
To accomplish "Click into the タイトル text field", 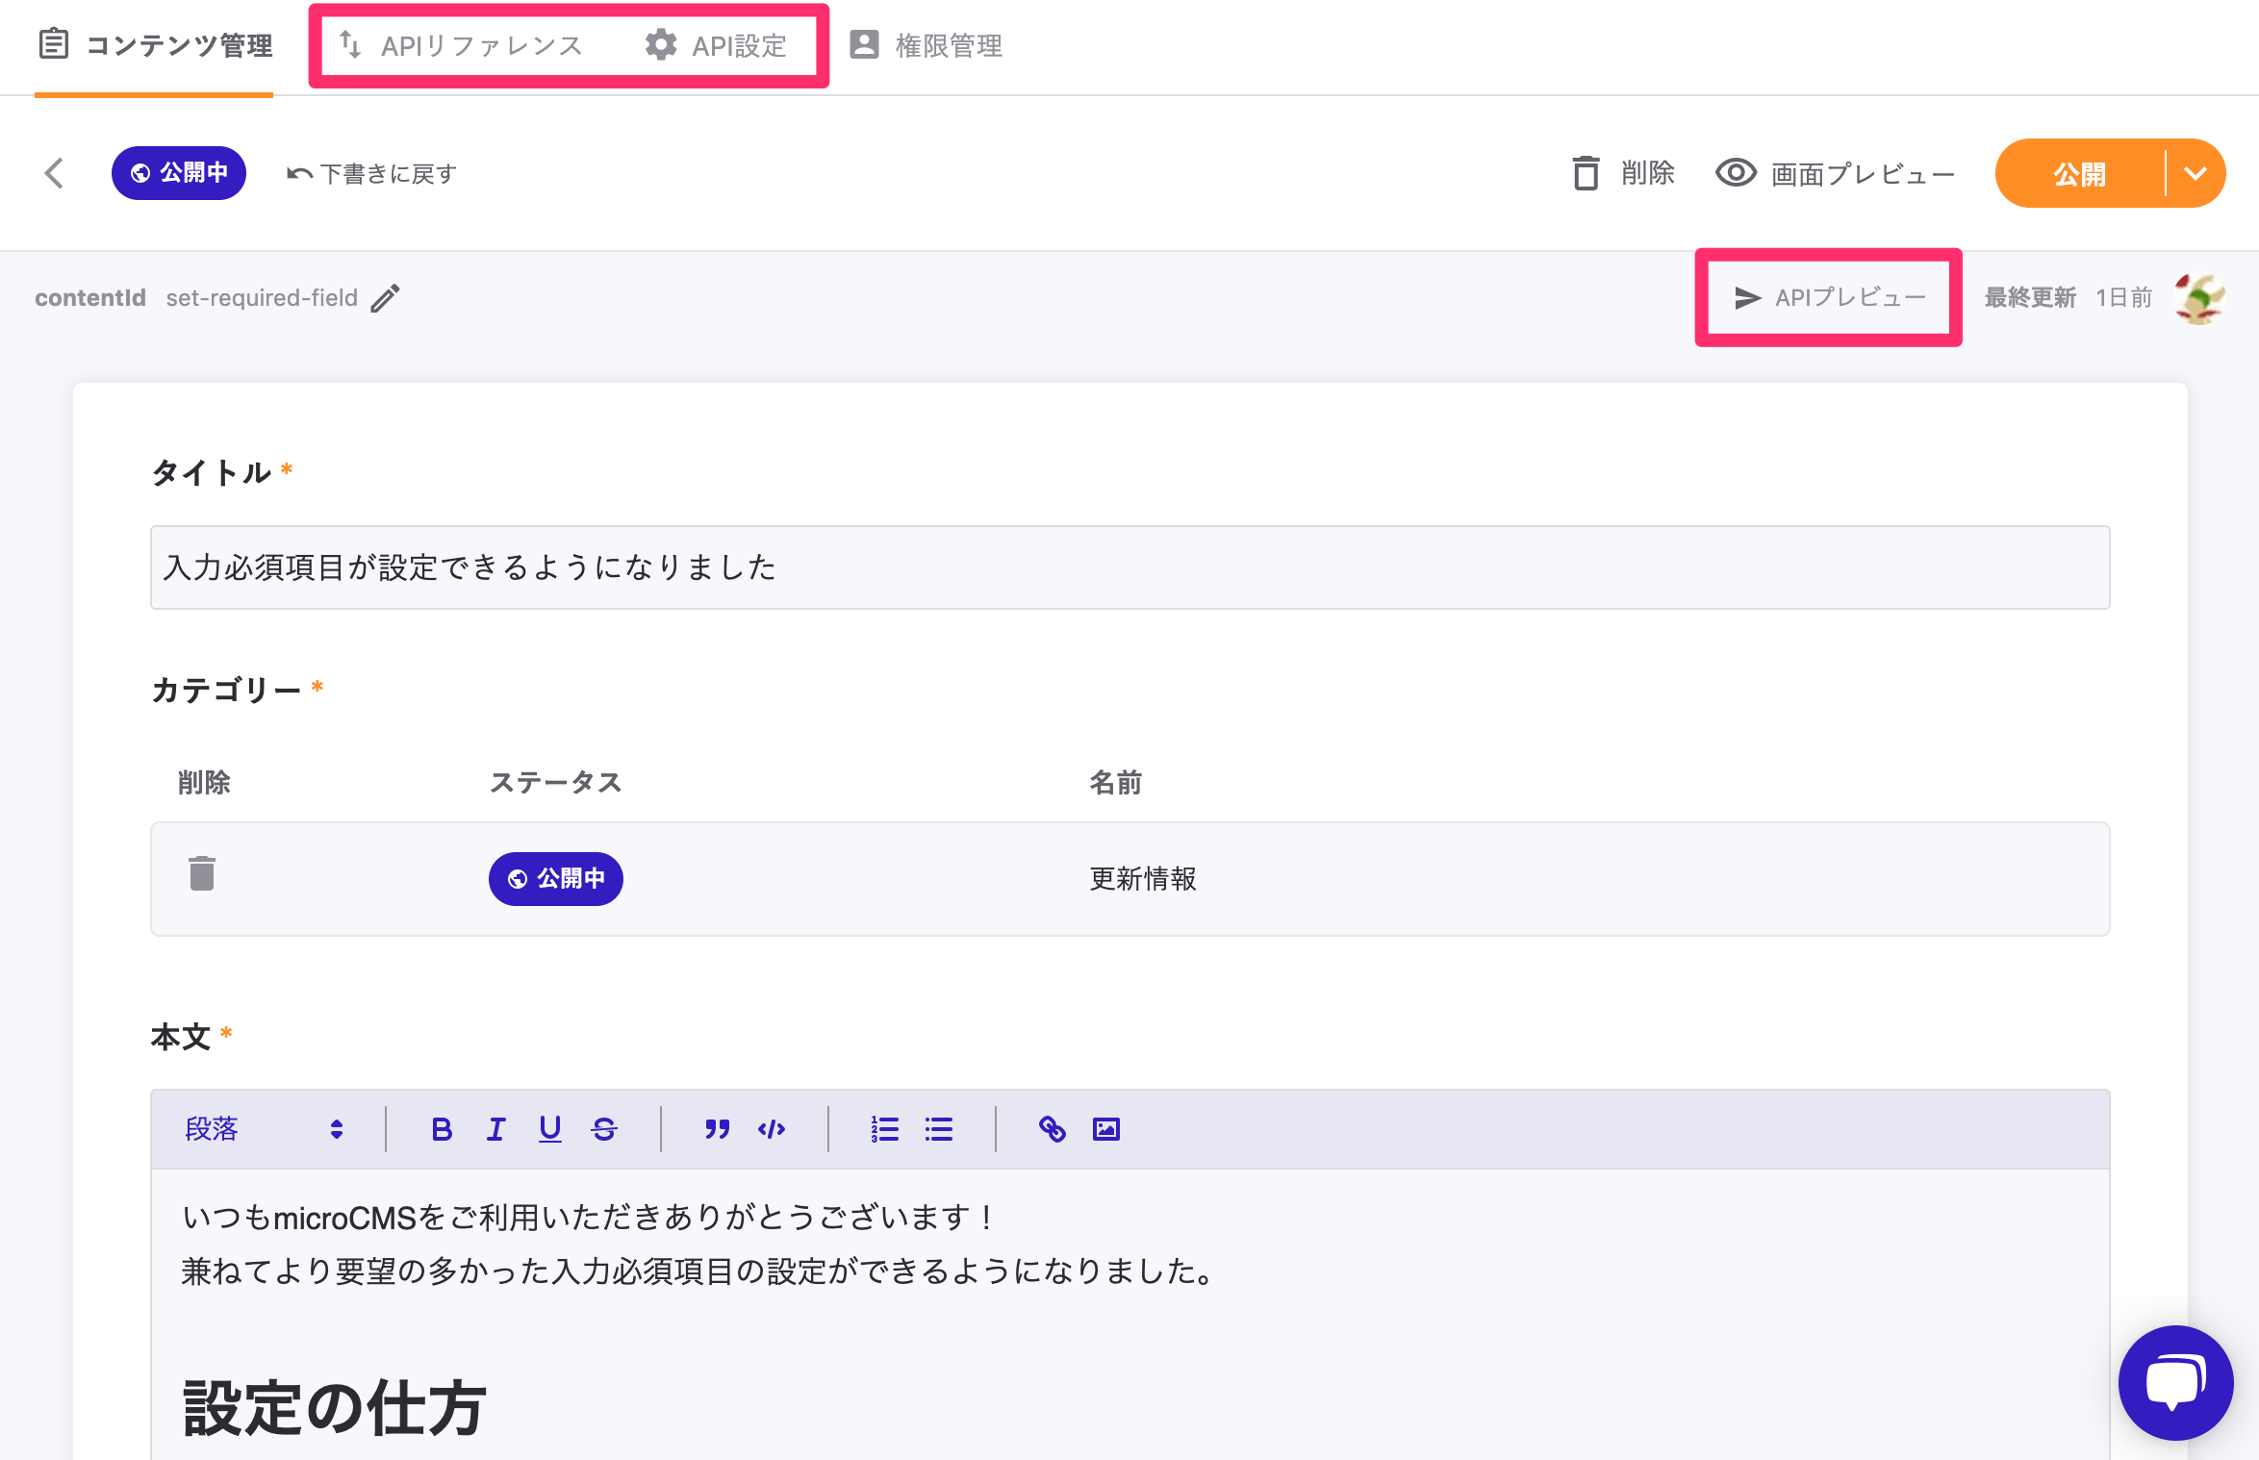I will click(1129, 567).
